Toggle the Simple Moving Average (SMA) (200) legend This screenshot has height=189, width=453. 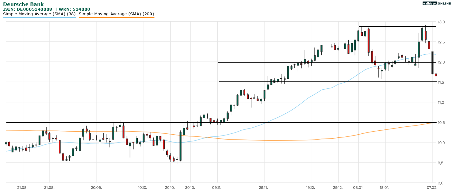coord(116,14)
